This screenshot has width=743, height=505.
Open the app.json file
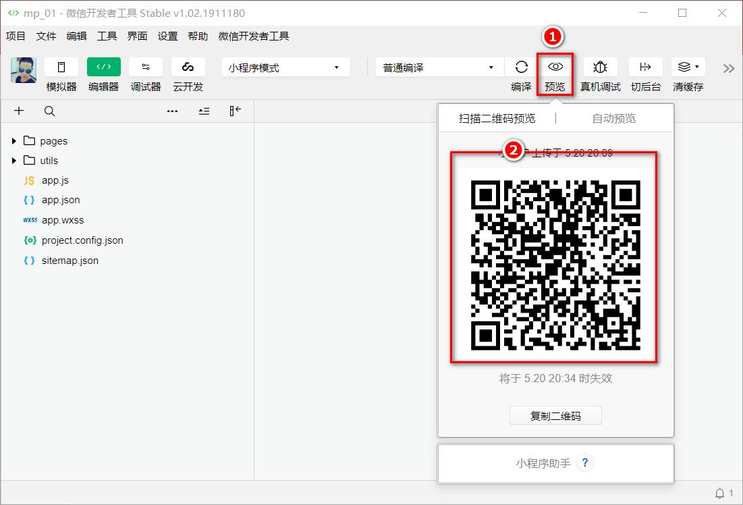[61, 200]
